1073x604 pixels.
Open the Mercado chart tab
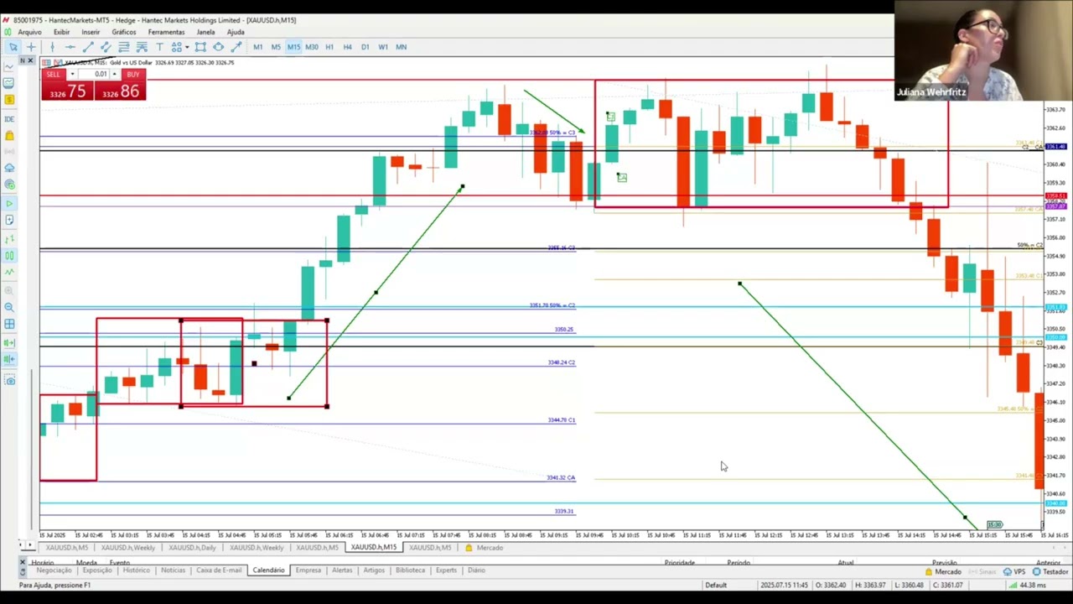tap(485, 548)
